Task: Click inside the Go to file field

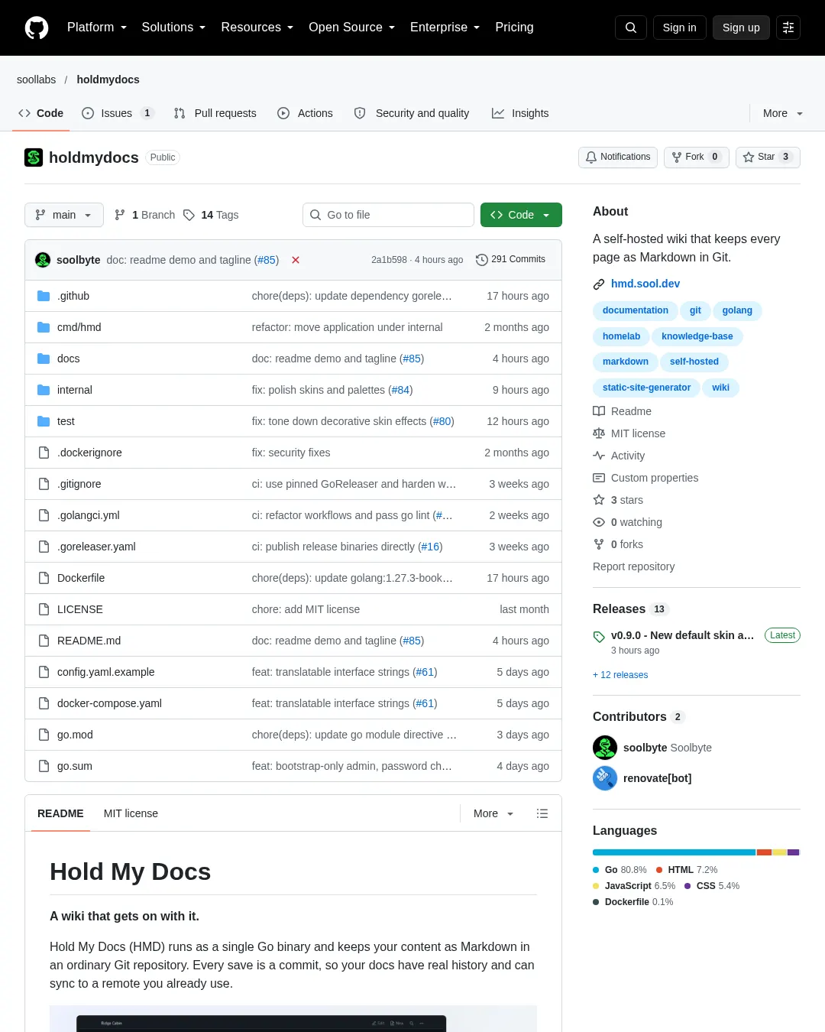Action: click(x=388, y=215)
